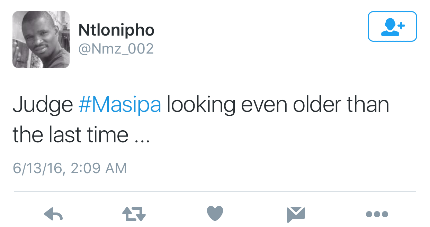
Task: Select the avatar image beside Ntlonipho
Action: point(41,39)
